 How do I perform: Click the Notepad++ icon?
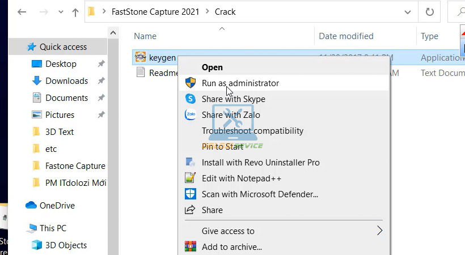pos(190,178)
